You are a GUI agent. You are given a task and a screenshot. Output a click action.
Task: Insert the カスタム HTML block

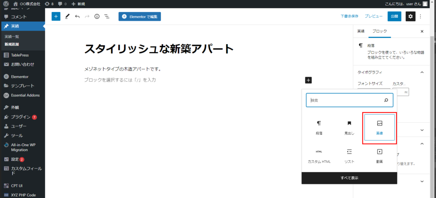tap(319, 156)
